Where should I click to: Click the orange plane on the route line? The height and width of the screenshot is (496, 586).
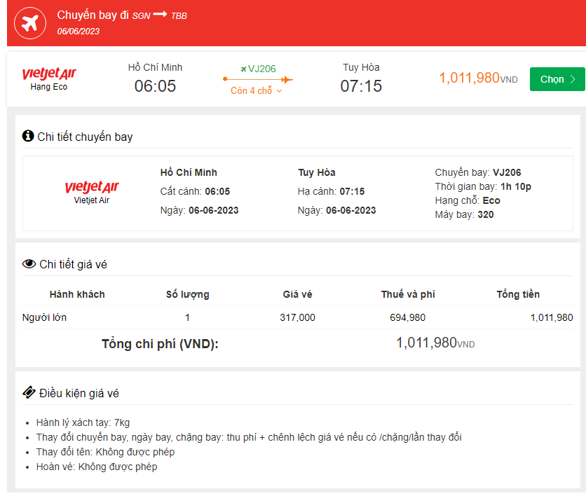[286, 80]
